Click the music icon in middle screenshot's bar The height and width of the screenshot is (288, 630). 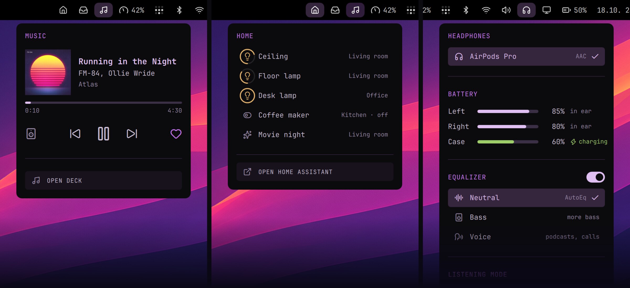tap(355, 10)
